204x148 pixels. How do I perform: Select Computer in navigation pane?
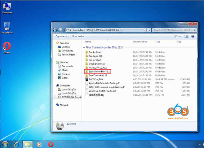[x=65, y=85]
